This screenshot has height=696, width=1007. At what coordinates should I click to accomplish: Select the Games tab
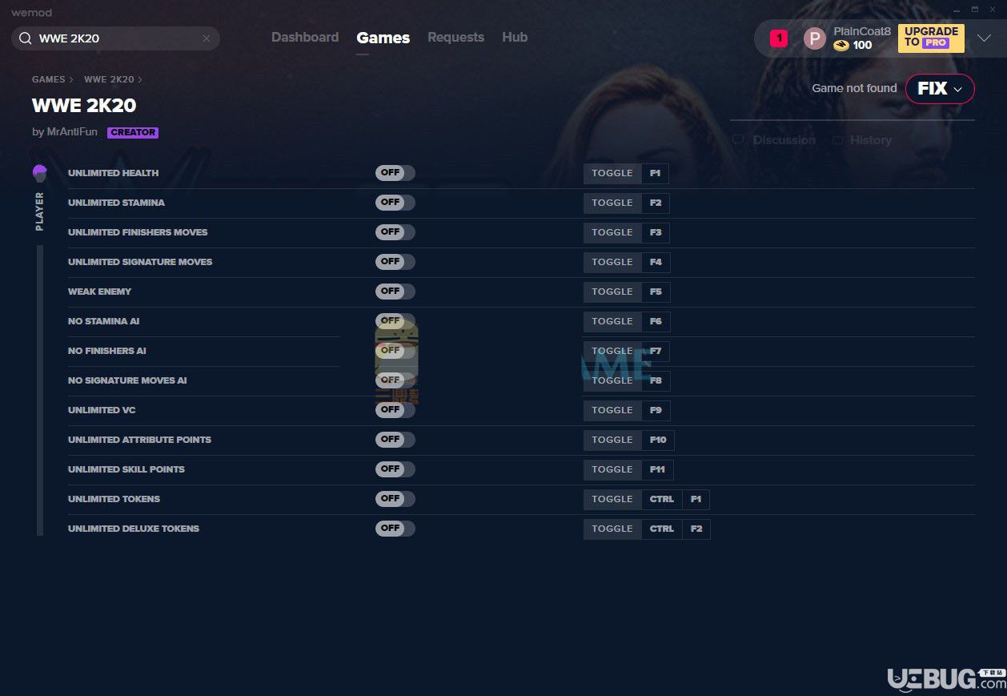383,38
